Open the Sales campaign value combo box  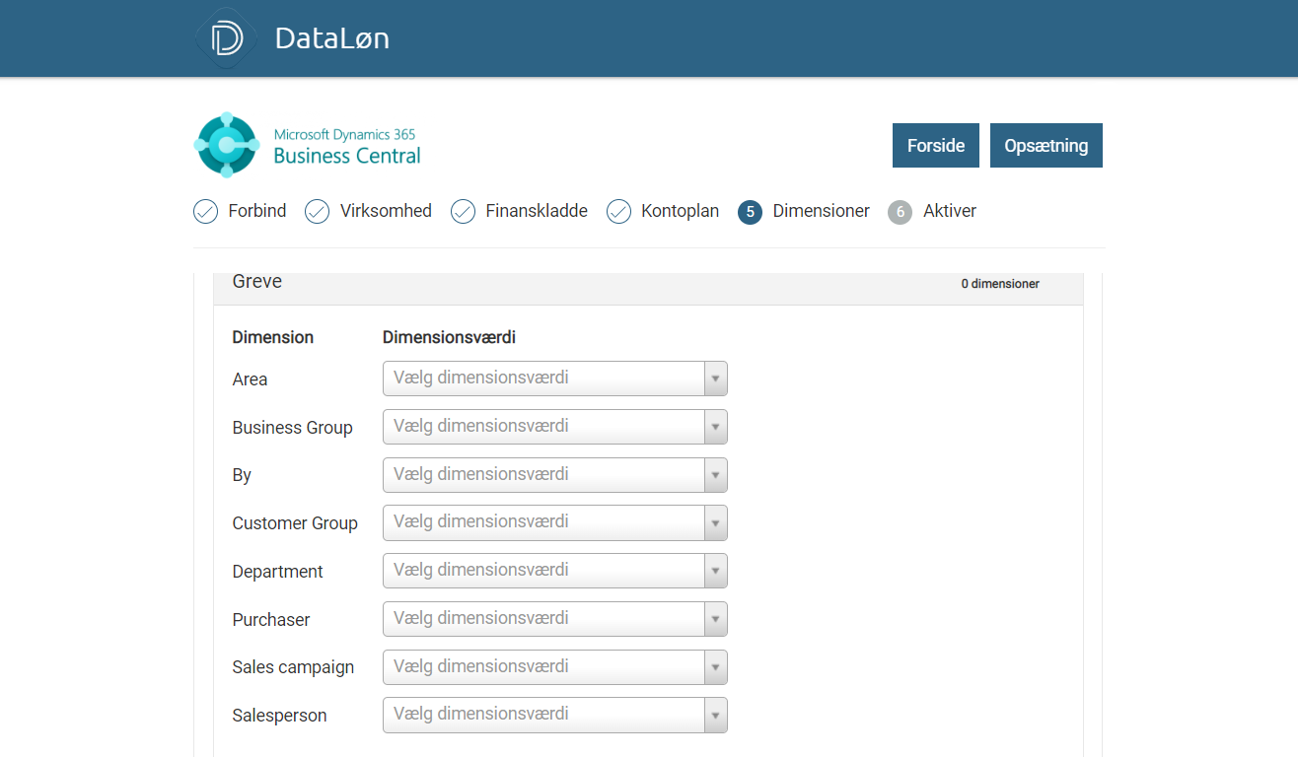555,667
